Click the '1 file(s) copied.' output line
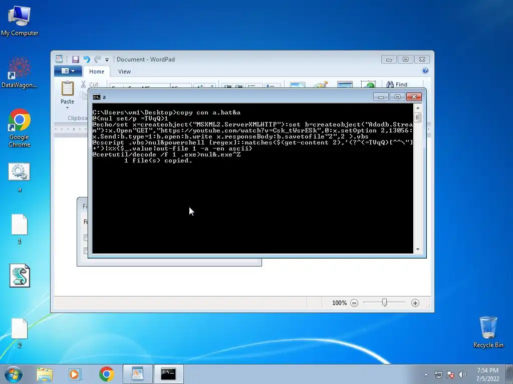 (x=158, y=160)
